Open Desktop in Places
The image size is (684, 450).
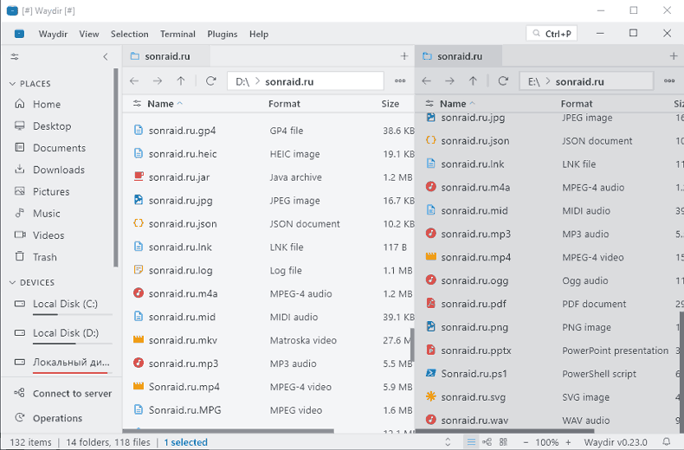tap(52, 126)
